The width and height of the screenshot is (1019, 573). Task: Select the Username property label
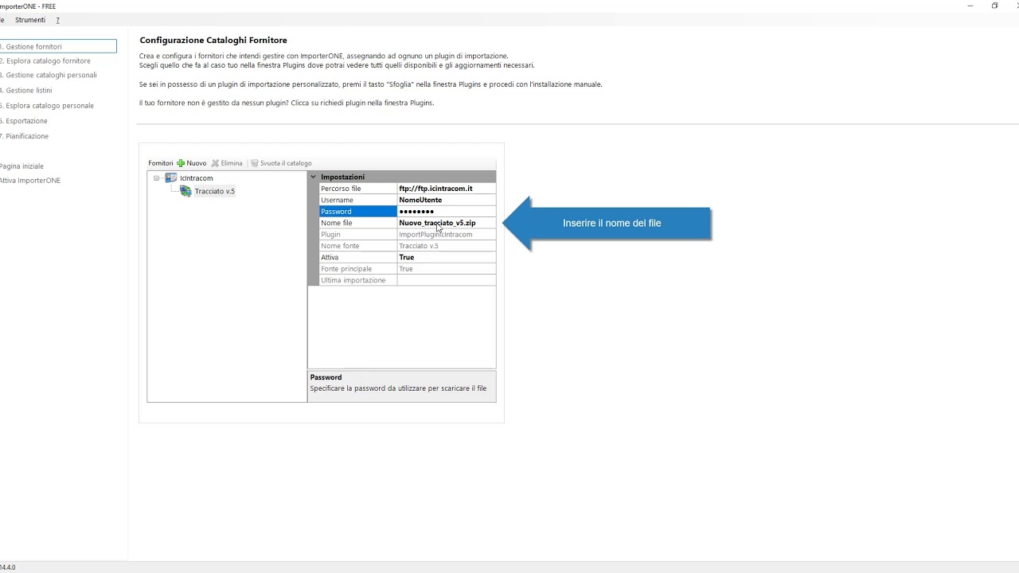click(357, 200)
